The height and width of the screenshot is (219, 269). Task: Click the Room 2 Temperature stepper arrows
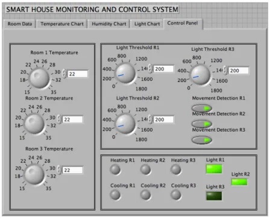[59, 119]
